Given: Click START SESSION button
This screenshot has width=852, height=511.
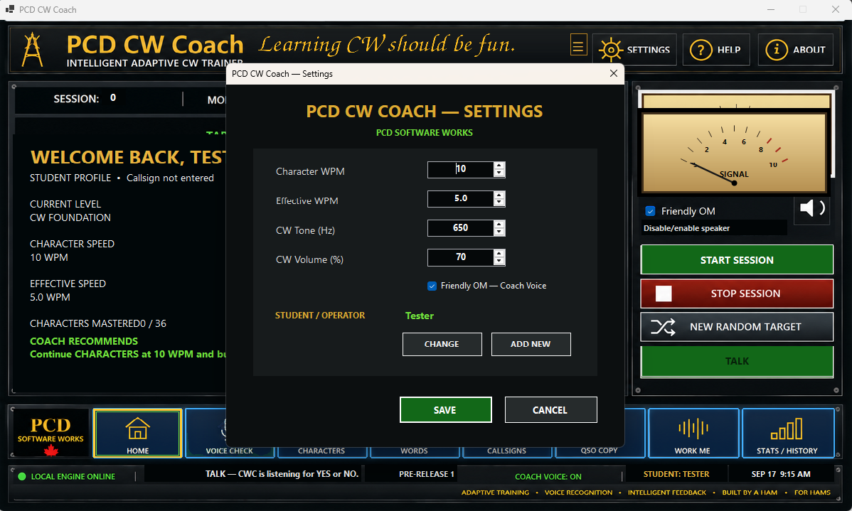Looking at the screenshot, I should coord(737,260).
